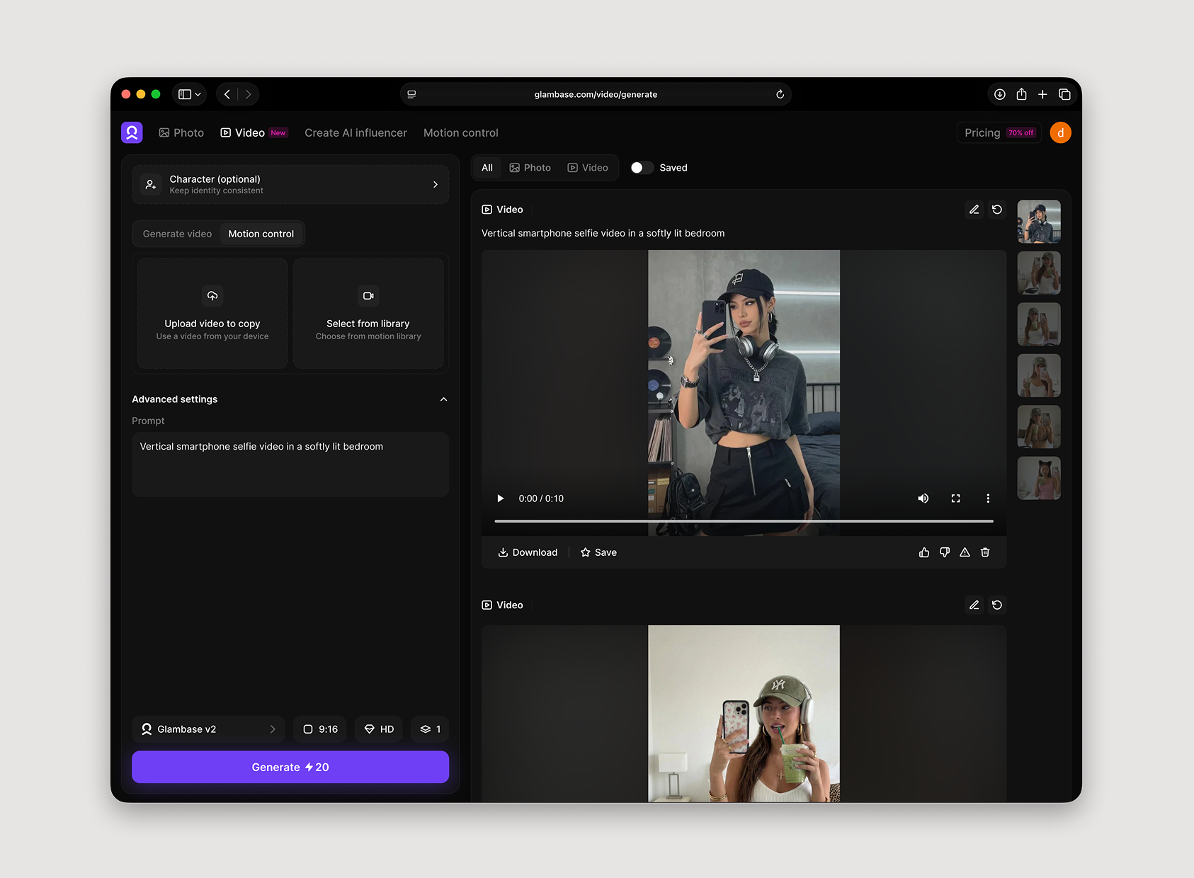Delete the first video with trash icon
The height and width of the screenshot is (878, 1194).
[985, 552]
